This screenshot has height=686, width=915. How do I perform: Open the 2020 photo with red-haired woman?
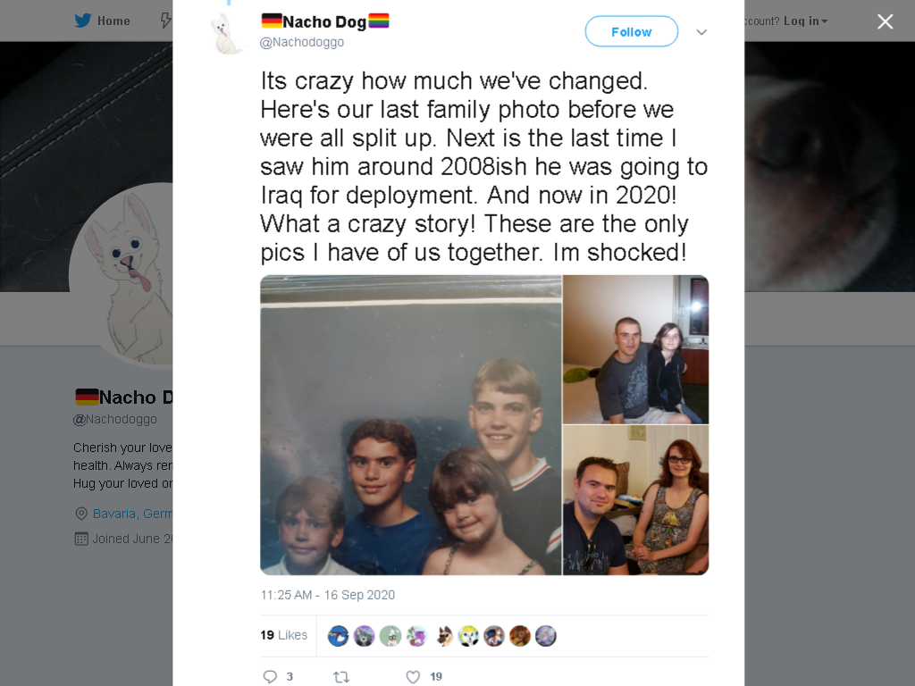[x=635, y=500]
